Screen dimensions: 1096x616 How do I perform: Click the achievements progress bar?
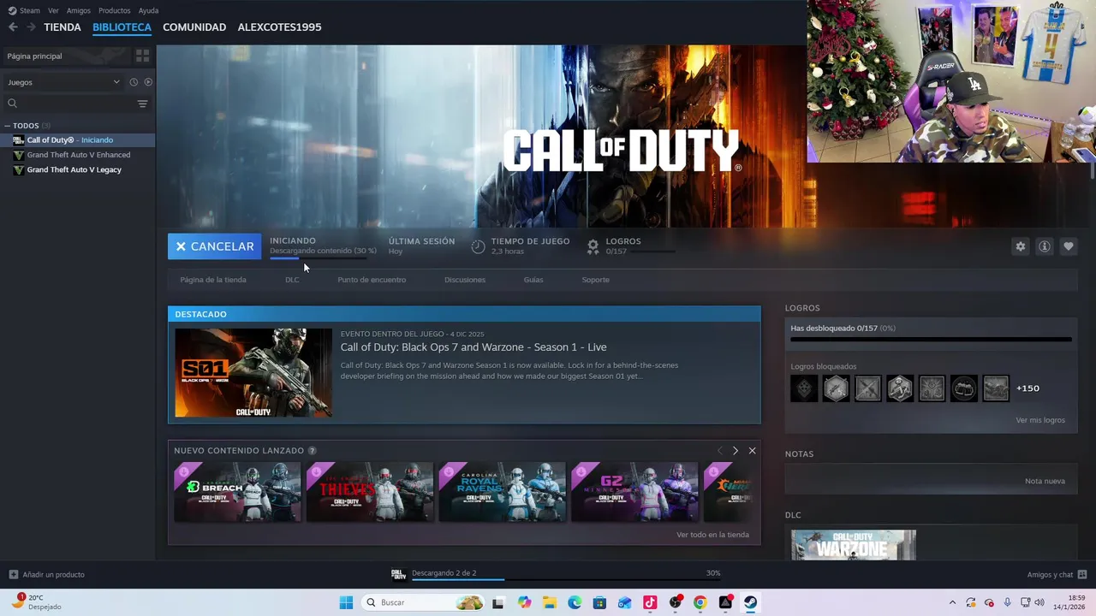point(931,340)
